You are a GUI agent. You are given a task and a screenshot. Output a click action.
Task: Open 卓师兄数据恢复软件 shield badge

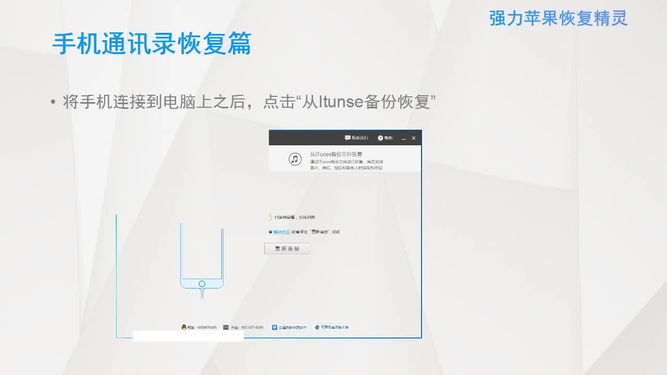point(275,327)
